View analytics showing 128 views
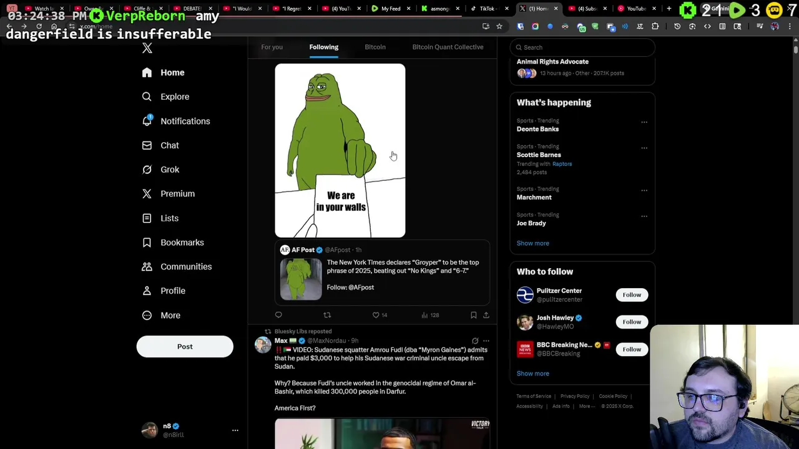Image resolution: width=799 pixels, height=449 pixels. point(430,316)
